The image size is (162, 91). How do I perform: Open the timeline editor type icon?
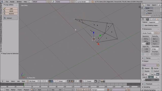click(3, 90)
